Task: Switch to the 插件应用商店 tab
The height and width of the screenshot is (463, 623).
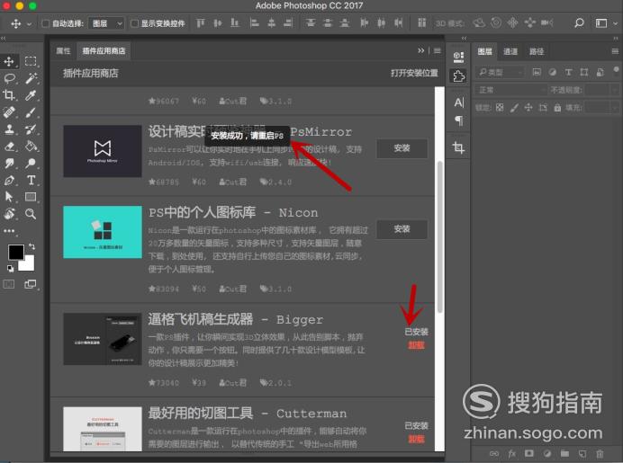Action: (104, 50)
